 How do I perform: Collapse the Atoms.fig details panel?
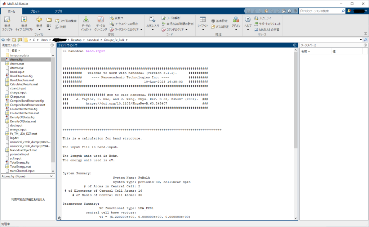coord(52,176)
